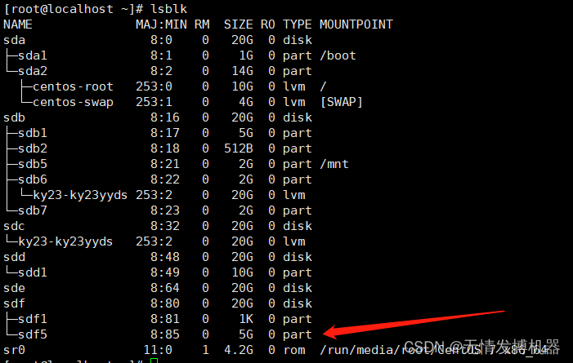
Task: Select the sdb disk name
Action: 14,117
